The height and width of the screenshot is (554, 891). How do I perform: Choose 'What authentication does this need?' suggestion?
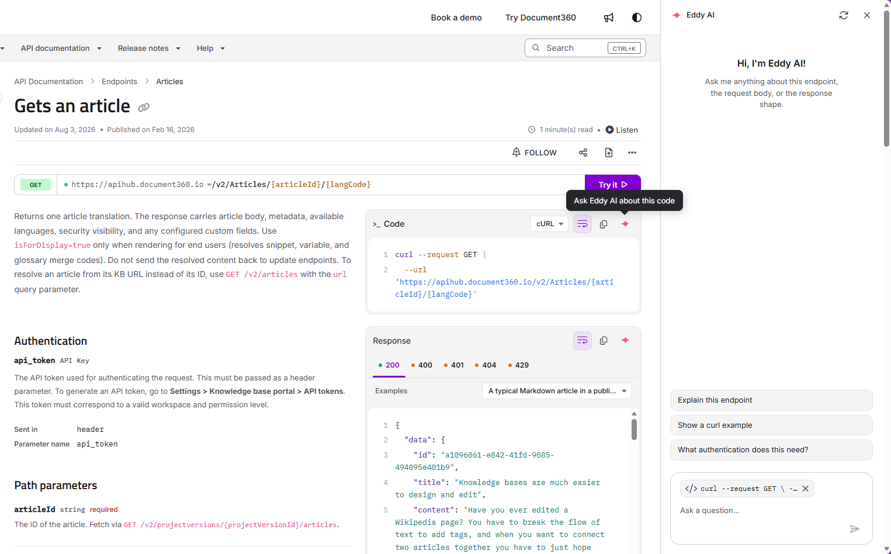coord(771,450)
